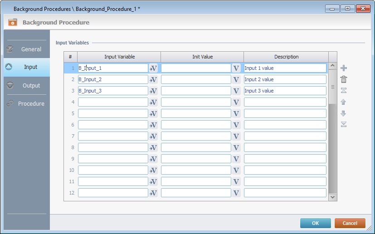Image resolution: width=375 pixels, height=234 pixels.
Task: Open the Output tab
Action: pos(26,85)
